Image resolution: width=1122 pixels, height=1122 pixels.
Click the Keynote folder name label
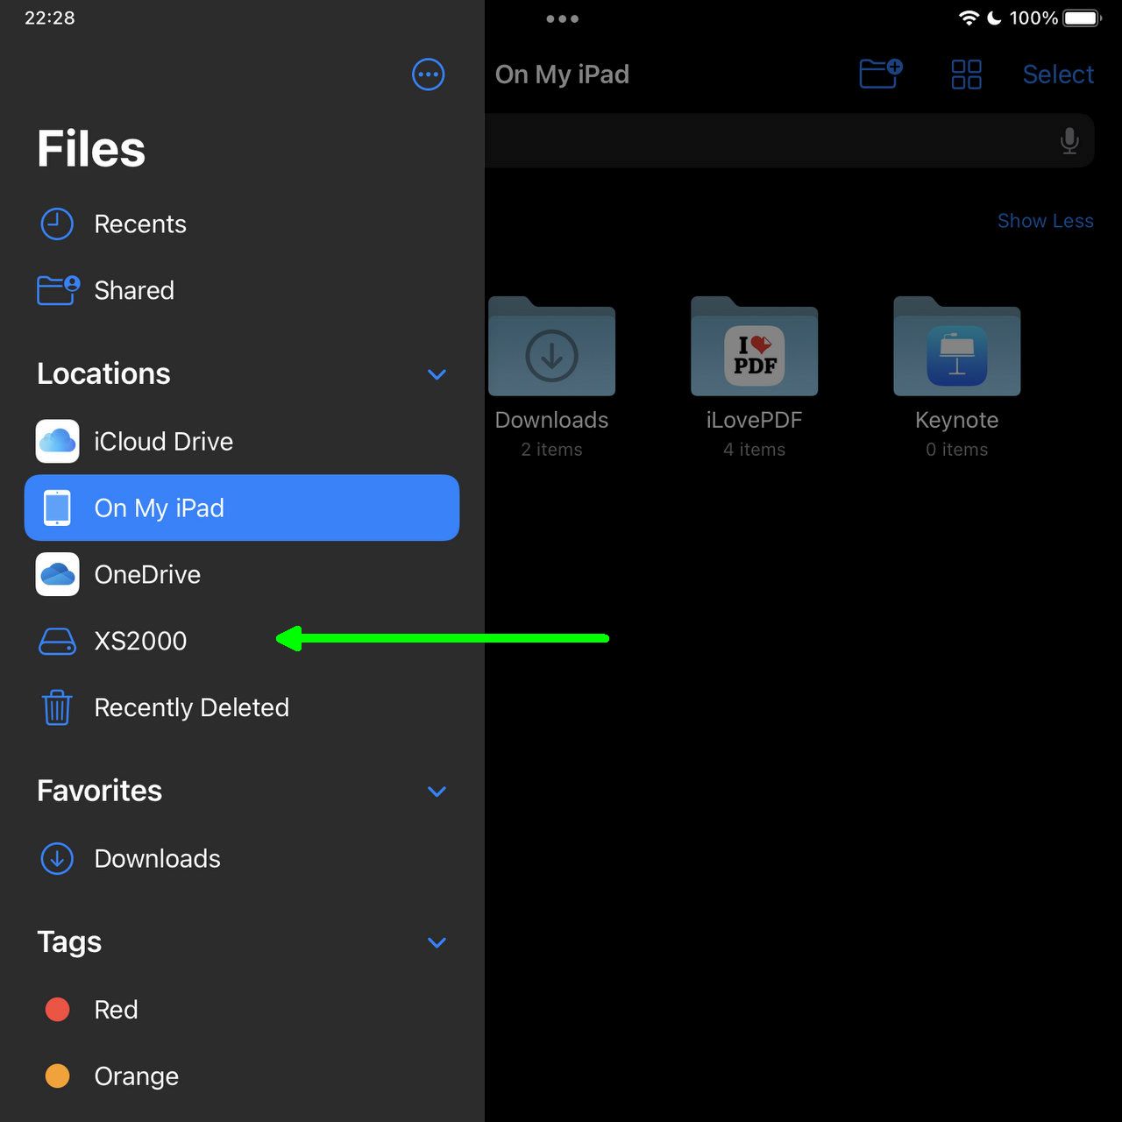[x=956, y=420]
